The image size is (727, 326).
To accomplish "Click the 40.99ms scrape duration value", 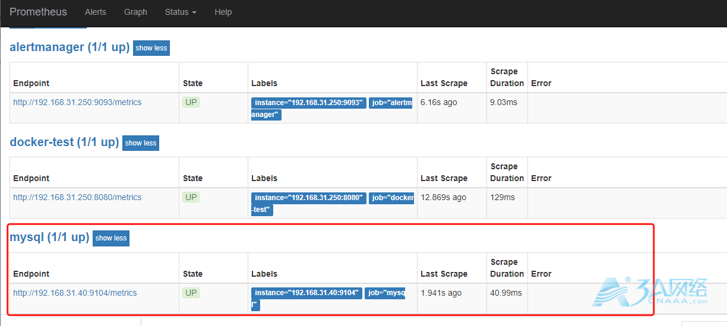I will coord(506,293).
